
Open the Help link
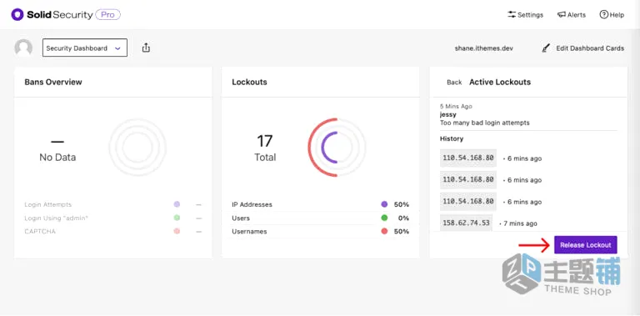click(612, 15)
